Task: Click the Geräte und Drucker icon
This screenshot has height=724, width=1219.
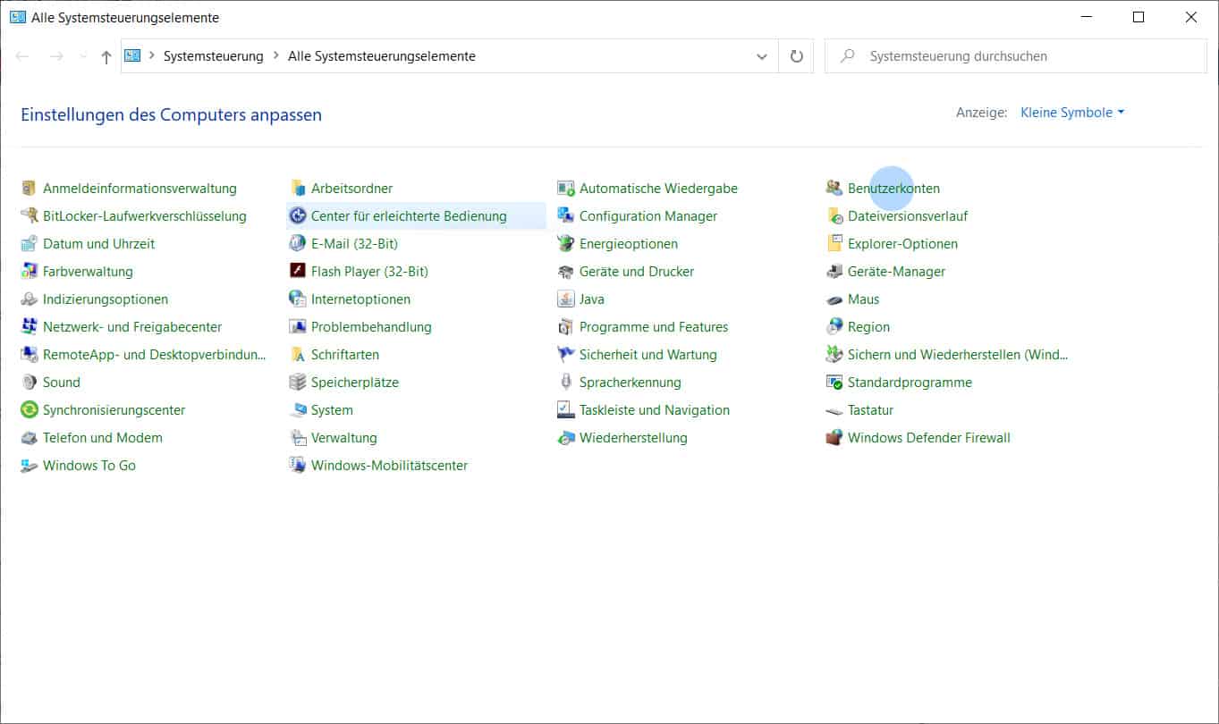Action: [x=565, y=272]
